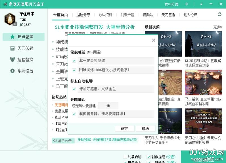Enable the 纯净启动 checkbox

click(125, 157)
